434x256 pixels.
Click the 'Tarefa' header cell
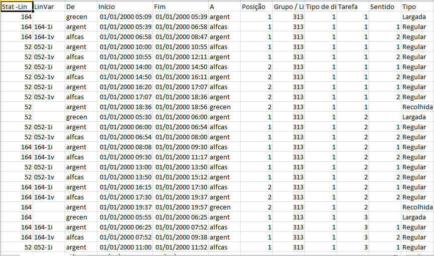[353, 7]
